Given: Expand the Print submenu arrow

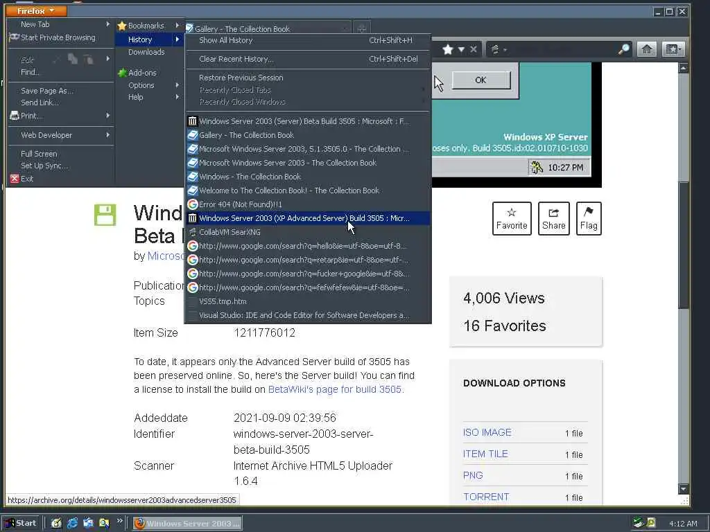Looking at the screenshot, I should [x=107, y=116].
